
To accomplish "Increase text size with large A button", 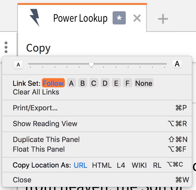I will pos(177,64).
